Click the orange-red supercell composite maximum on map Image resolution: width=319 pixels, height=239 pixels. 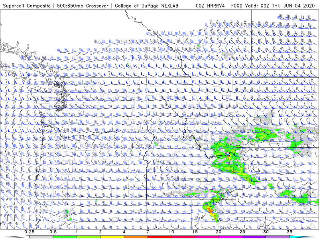point(211,210)
